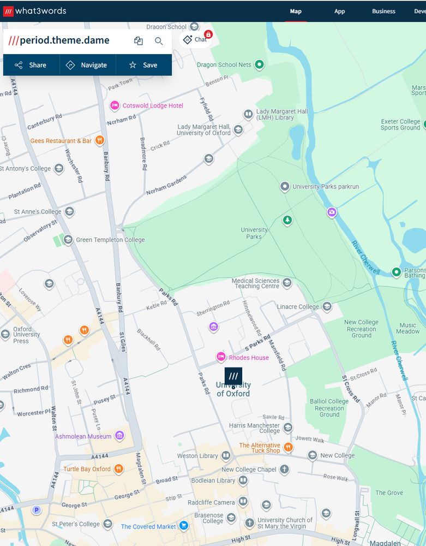Click Lady Margaret Hall University icon
This screenshot has height=546, width=426.
pyautogui.click(x=238, y=130)
